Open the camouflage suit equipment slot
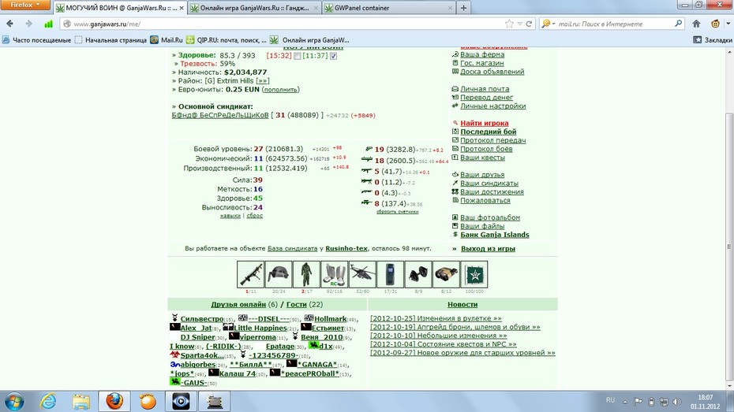The height and width of the screenshot is (412, 734). click(306, 274)
